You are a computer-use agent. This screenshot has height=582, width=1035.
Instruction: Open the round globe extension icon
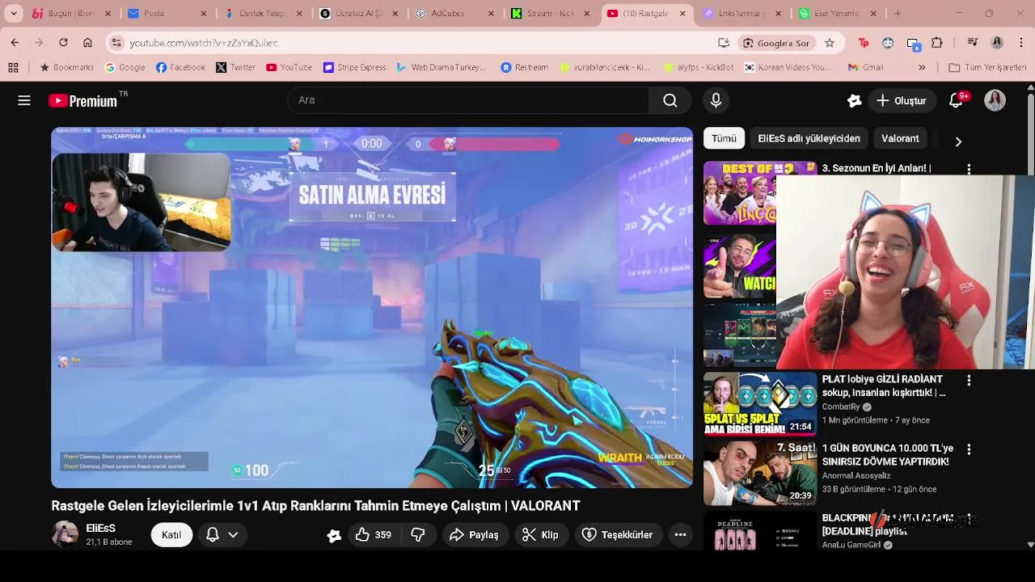tap(888, 43)
